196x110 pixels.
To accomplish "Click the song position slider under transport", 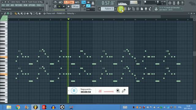I will [x=66, y=10].
